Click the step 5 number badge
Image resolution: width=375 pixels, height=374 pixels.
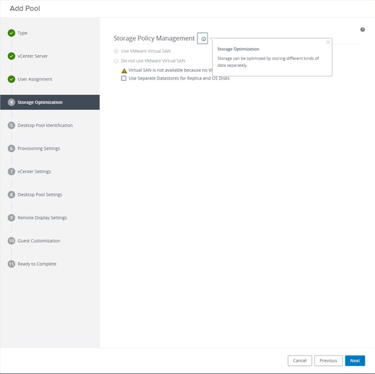pos(12,125)
